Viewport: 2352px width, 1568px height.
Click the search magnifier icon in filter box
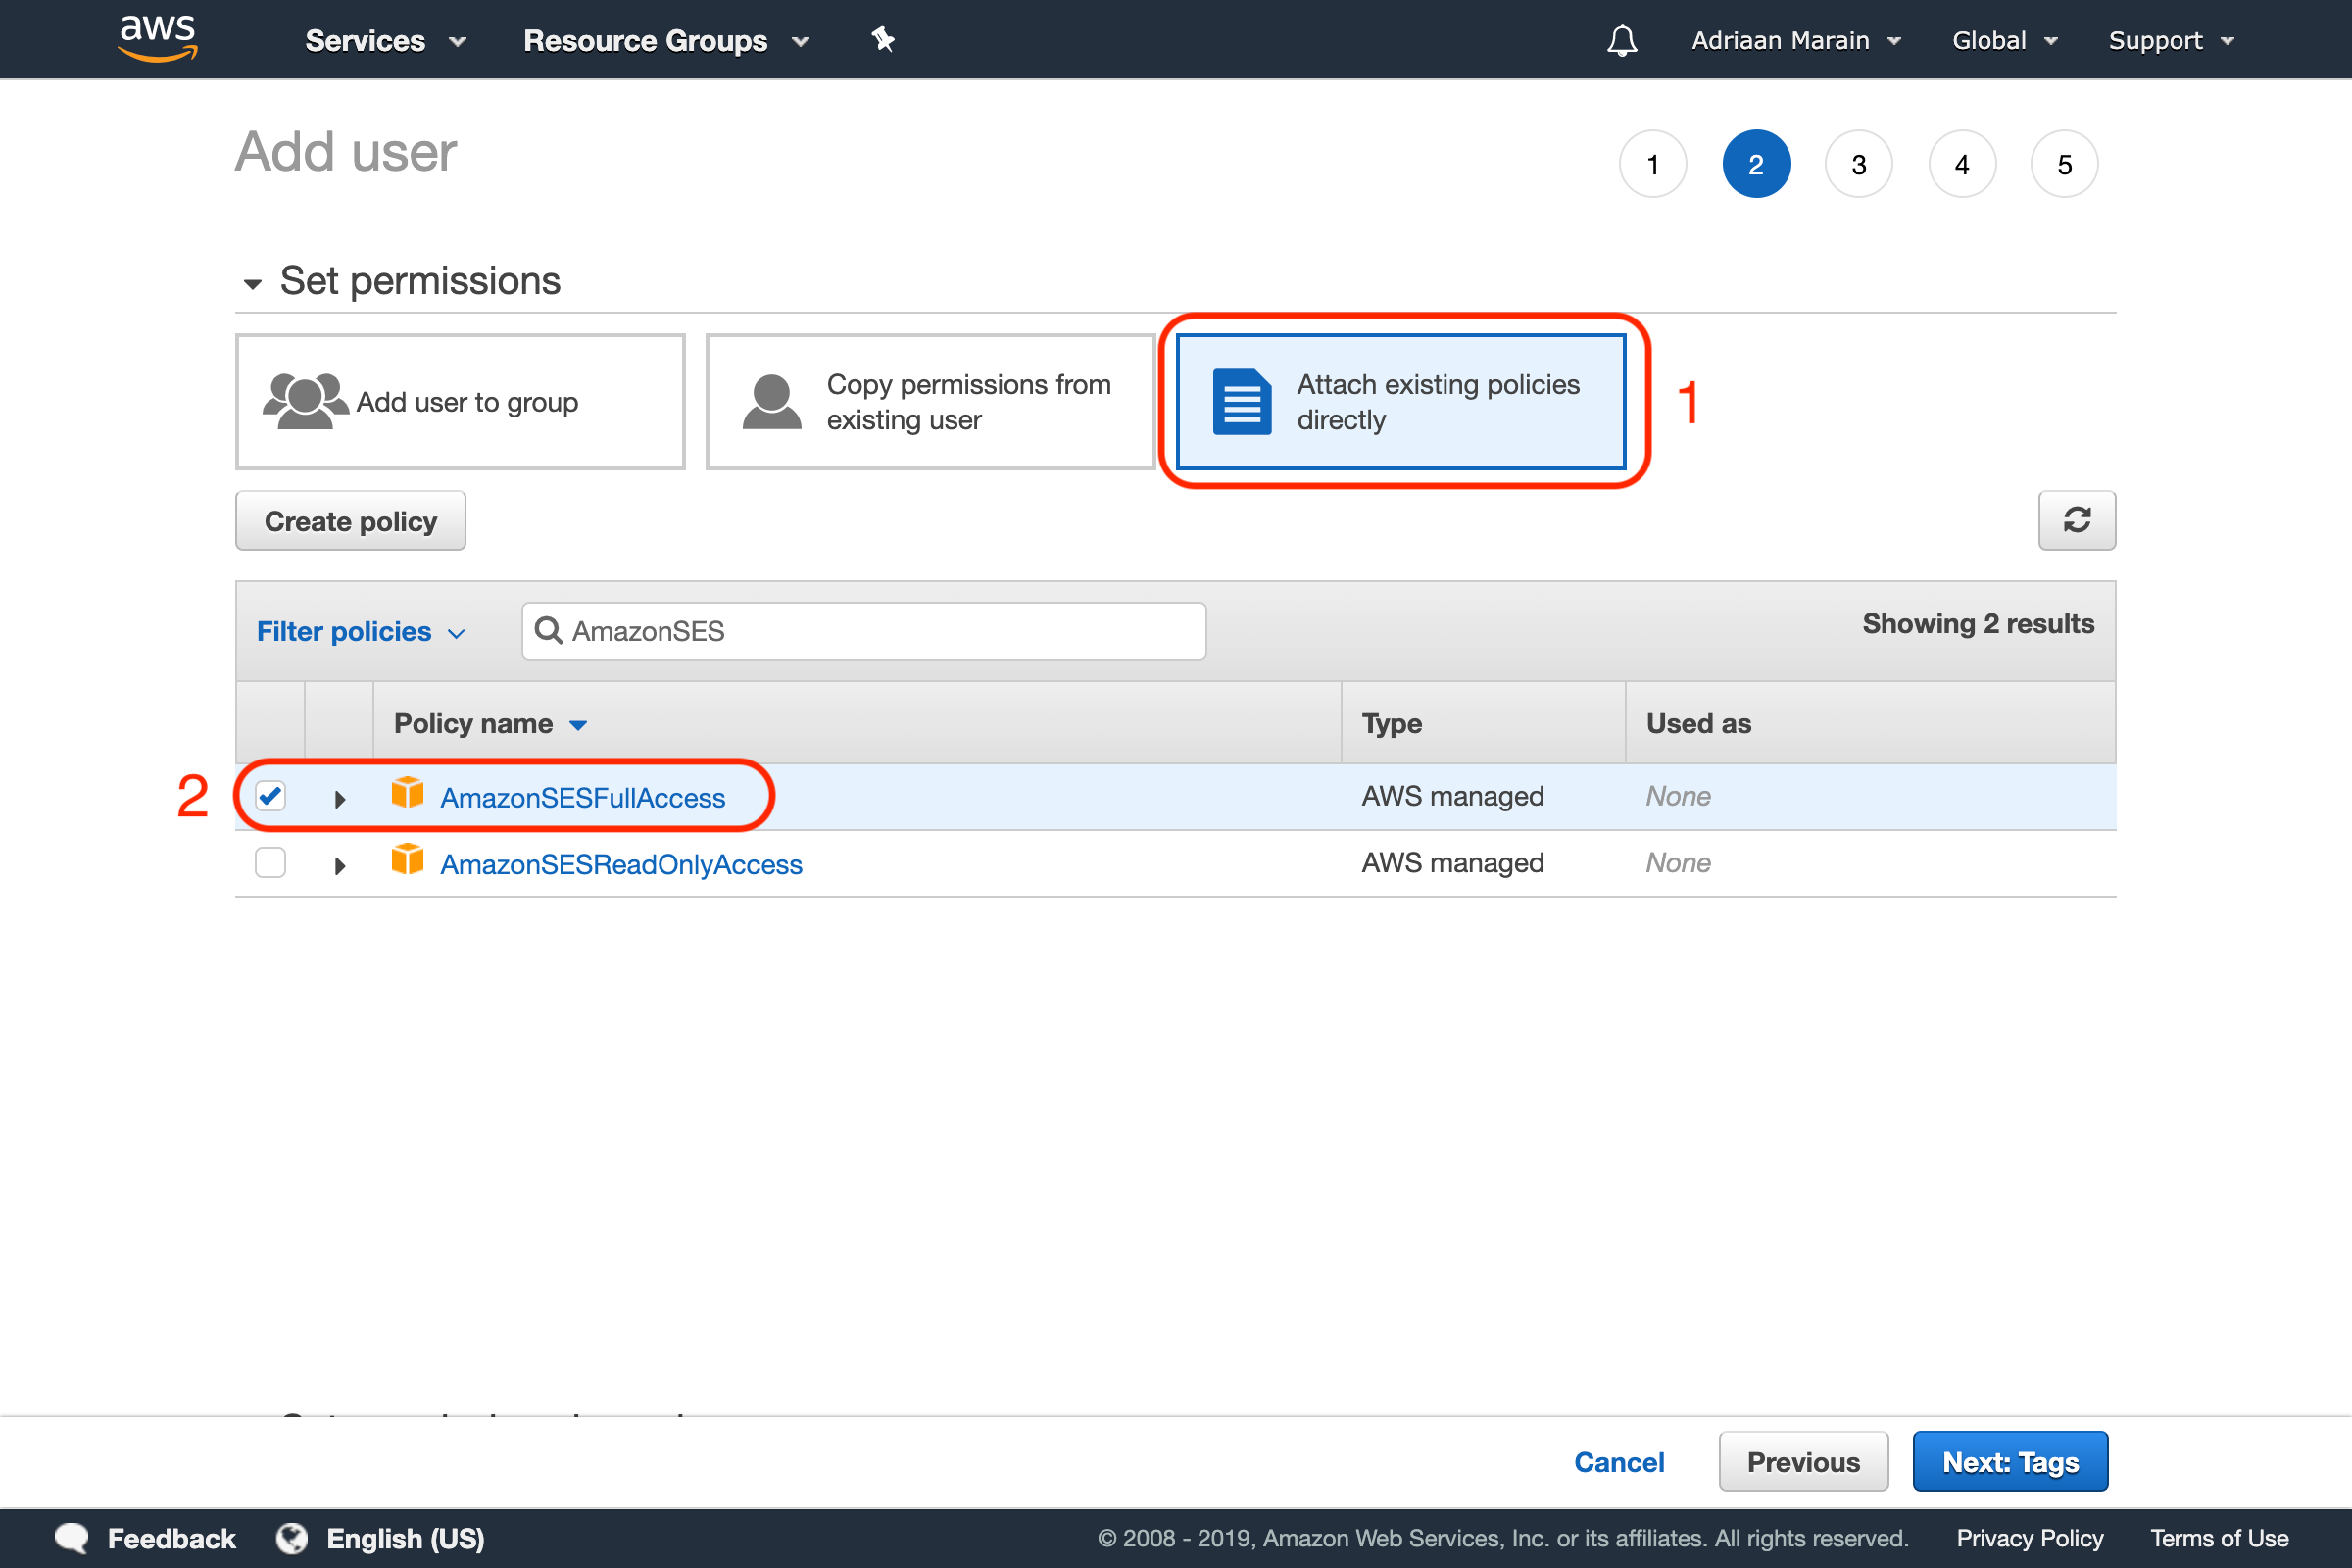click(548, 630)
